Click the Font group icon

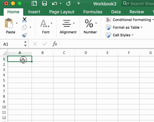point(44,23)
